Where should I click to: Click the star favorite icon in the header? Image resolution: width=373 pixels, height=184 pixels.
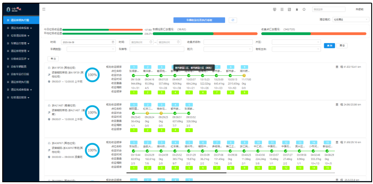click(304, 9)
